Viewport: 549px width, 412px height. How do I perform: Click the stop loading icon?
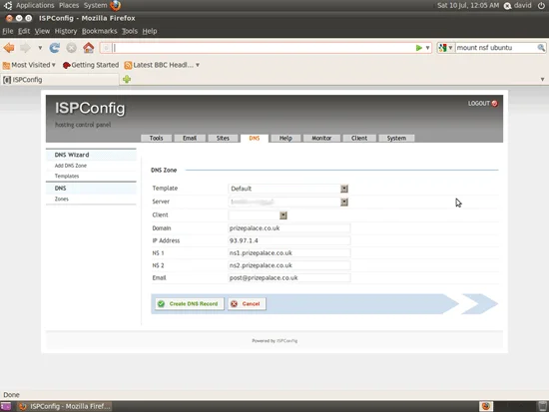(72, 48)
